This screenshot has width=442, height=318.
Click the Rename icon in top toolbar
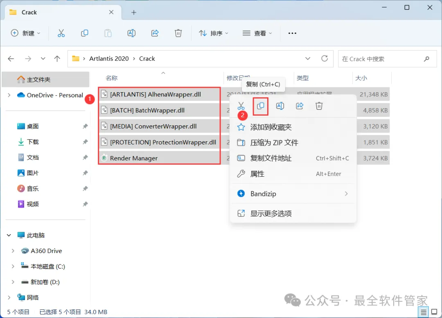[131, 33]
